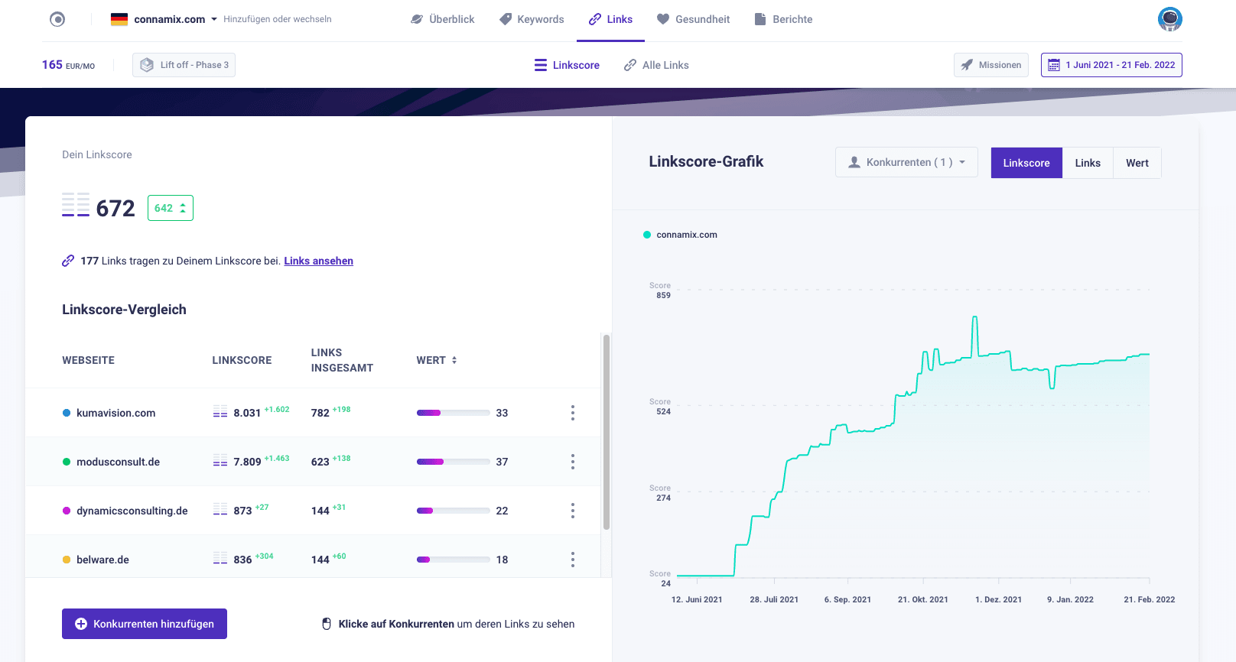Go to the Gesundheit tab
1236x662 pixels.
693,19
